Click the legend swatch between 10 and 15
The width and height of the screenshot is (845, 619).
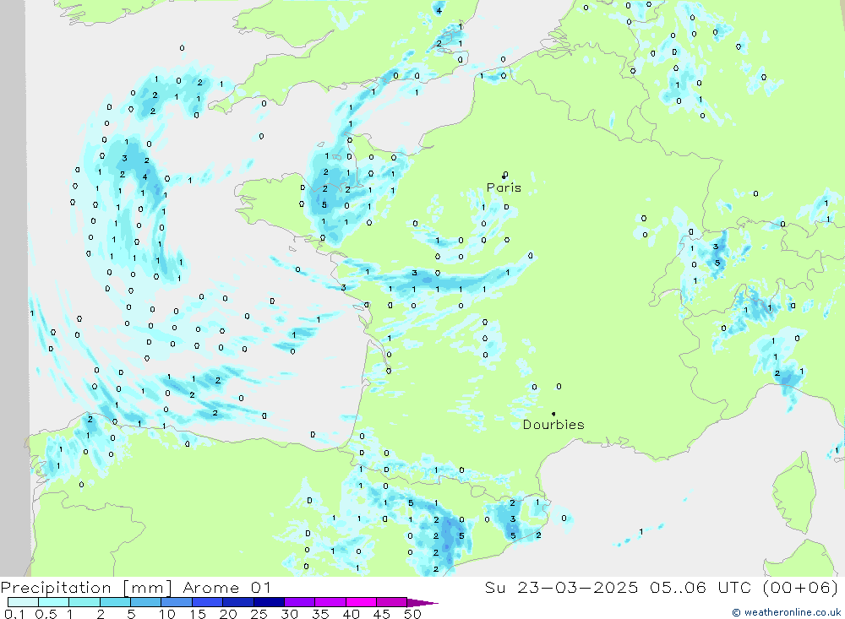(177, 602)
